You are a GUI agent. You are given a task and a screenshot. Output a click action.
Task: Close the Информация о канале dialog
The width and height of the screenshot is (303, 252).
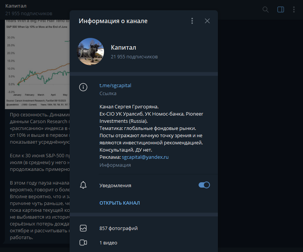(x=207, y=21)
